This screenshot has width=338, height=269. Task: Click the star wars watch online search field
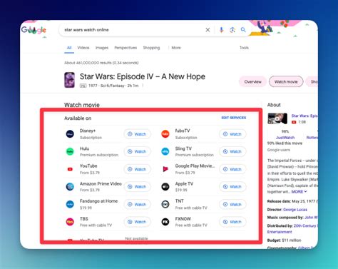pyautogui.click(x=133, y=30)
